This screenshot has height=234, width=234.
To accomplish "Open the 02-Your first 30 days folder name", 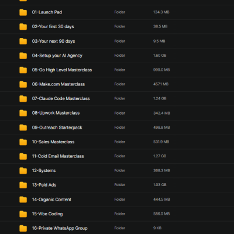I will 53,26.
